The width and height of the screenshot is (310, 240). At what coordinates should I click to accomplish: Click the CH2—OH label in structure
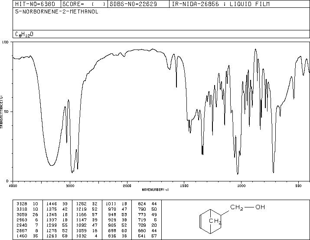(248, 207)
